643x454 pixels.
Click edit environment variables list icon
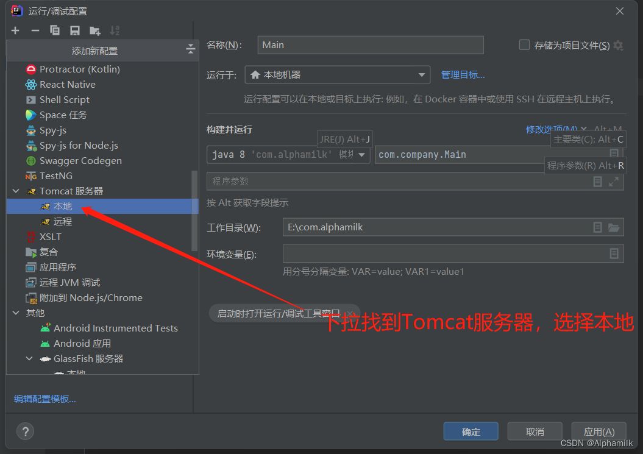[614, 254]
